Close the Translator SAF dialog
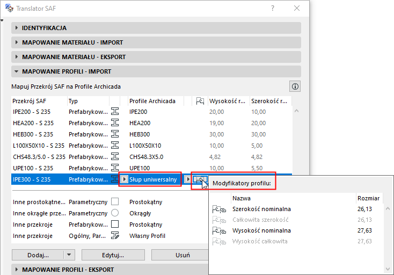Image resolution: width=394 pixels, height=275 pixels. [297, 8]
